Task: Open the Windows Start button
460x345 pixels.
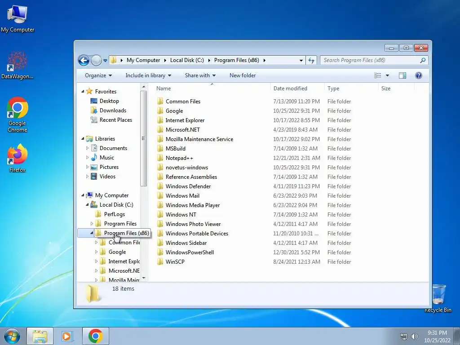Action: pyautogui.click(x=11, y=336)
